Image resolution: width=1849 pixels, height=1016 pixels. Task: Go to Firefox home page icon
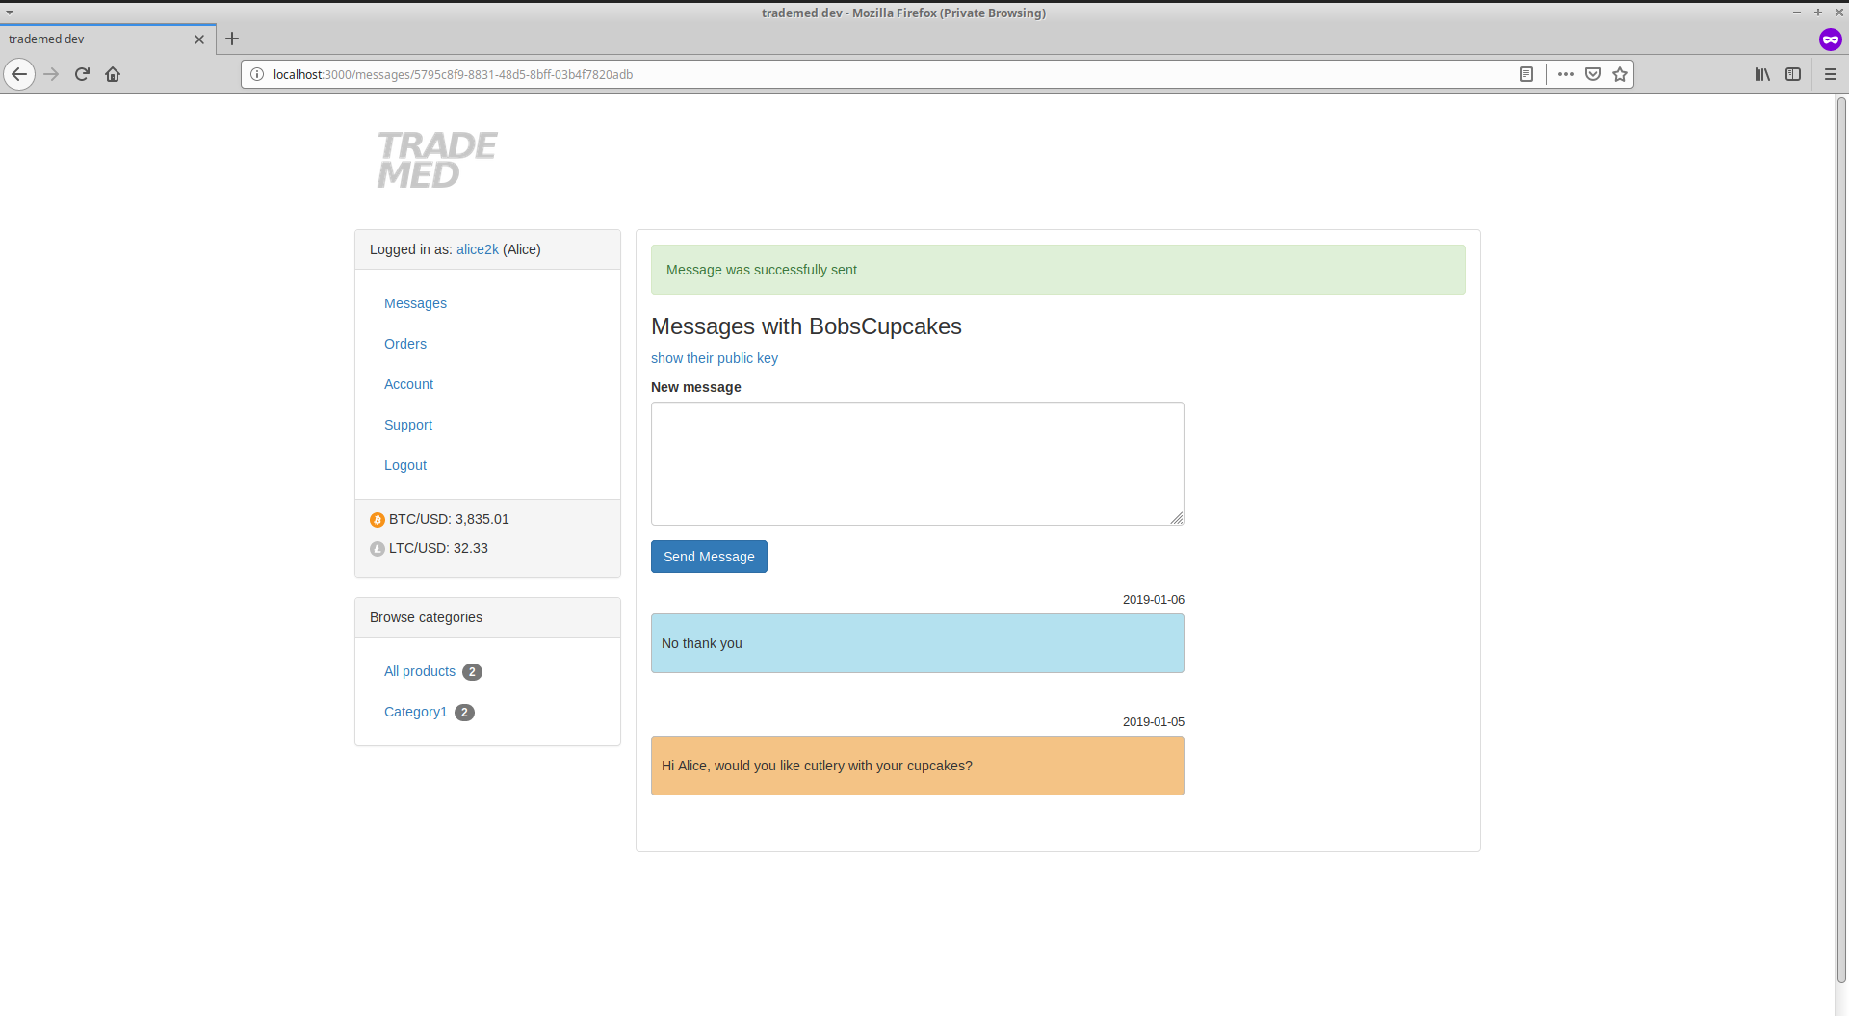(113, 74)
